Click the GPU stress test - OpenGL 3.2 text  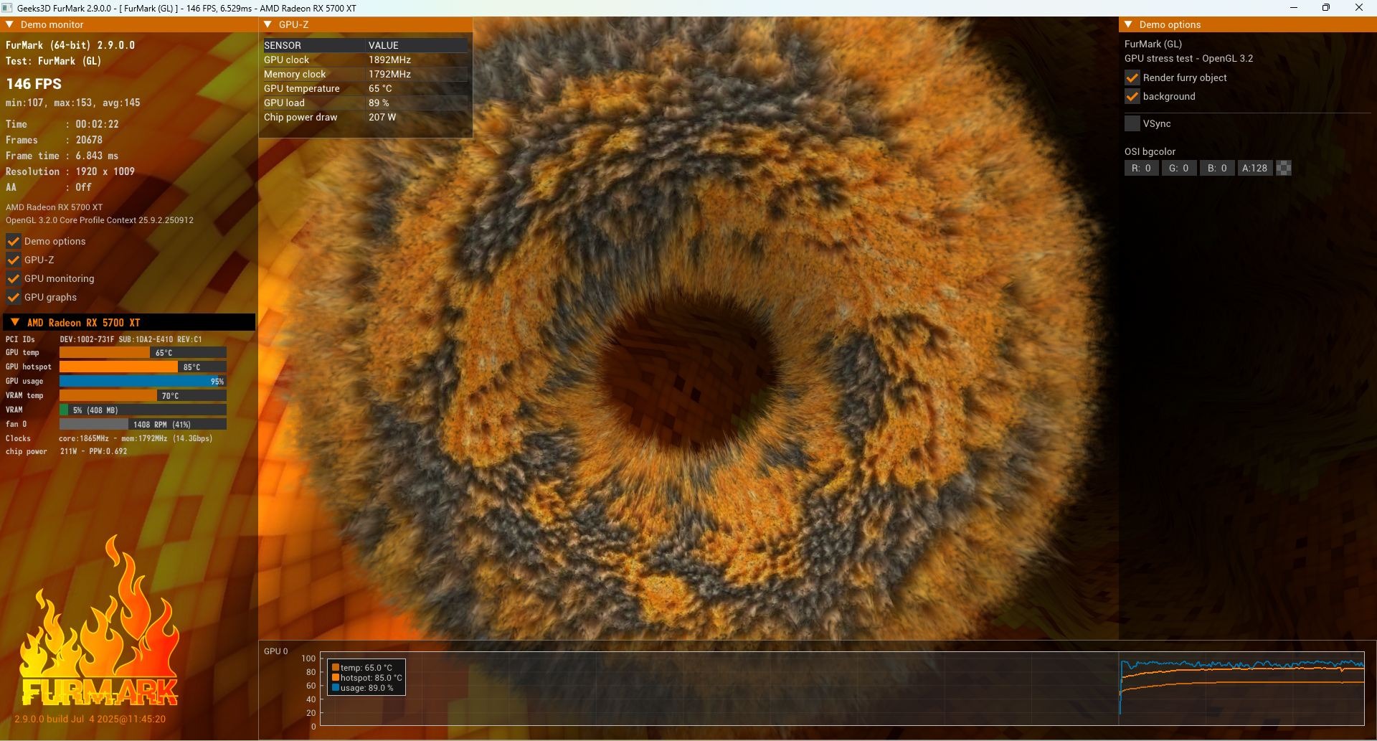tap(1189, 59)
